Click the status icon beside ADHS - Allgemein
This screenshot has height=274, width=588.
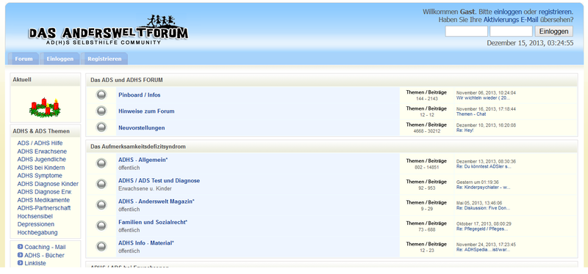click(101, 163)
